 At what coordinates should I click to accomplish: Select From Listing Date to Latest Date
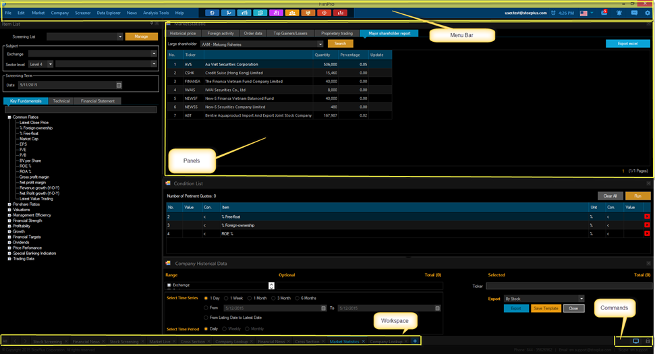coord(206,318)
